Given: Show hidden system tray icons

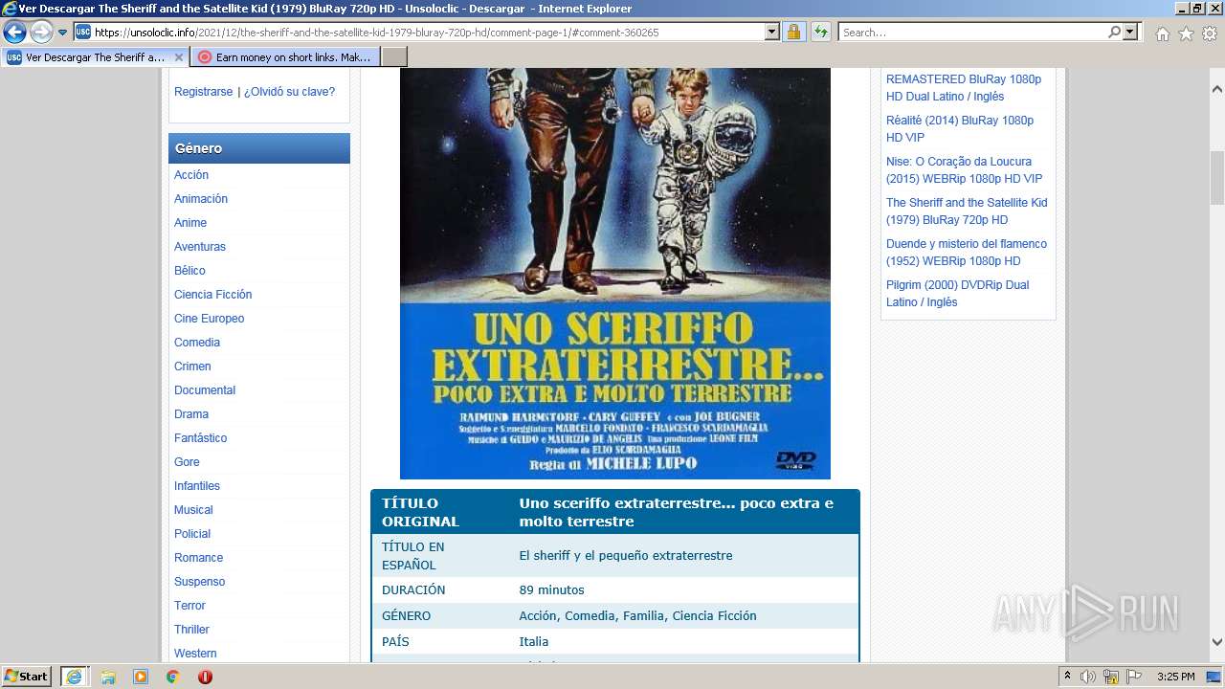Looking at the screenshot, I should click(1068, 677).
